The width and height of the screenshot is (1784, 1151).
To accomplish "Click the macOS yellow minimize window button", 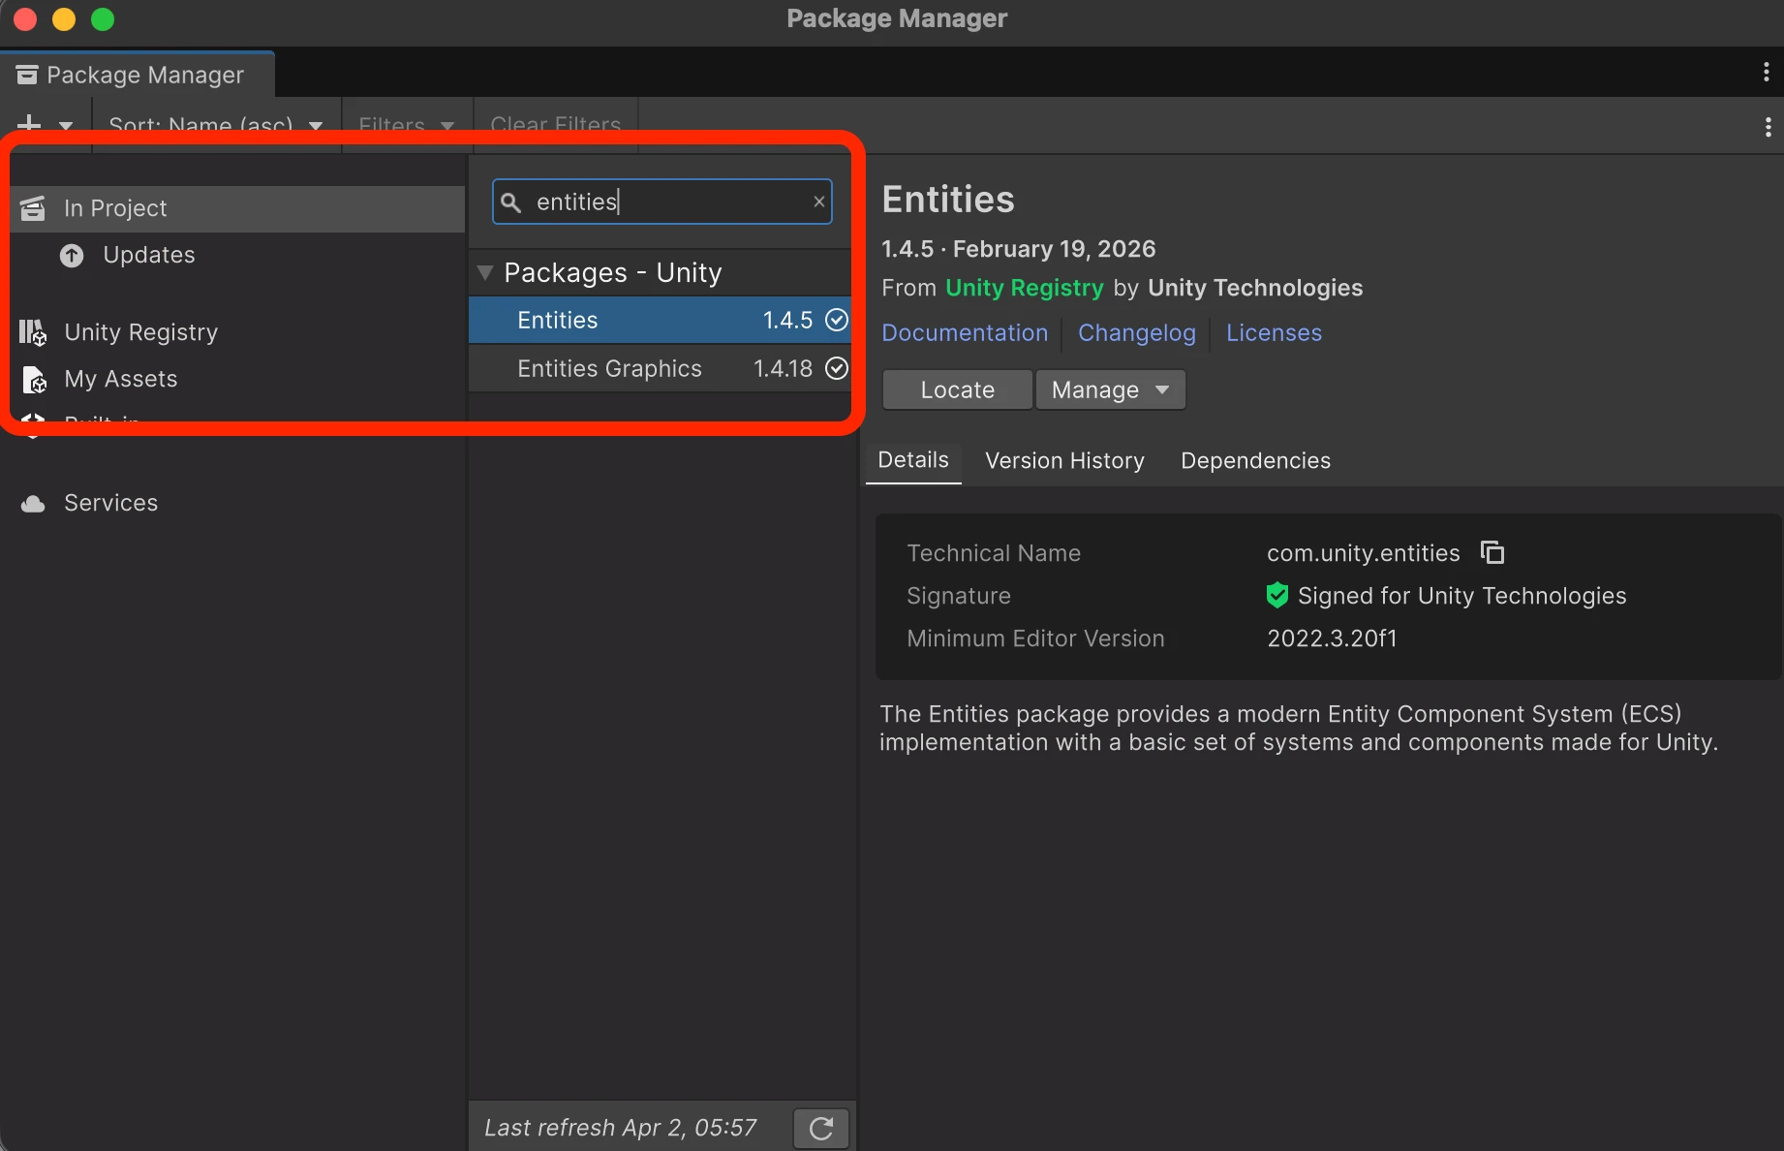I will tap(64, 19).
